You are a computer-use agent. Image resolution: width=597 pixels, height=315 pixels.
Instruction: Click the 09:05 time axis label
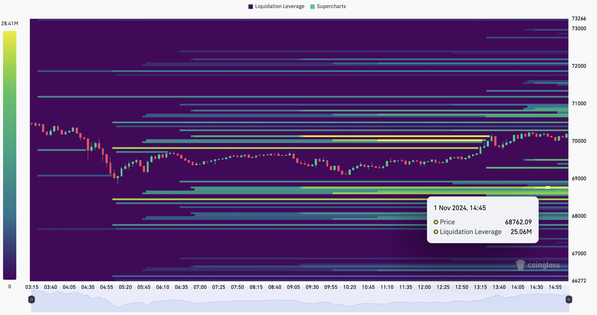(294, 287)
